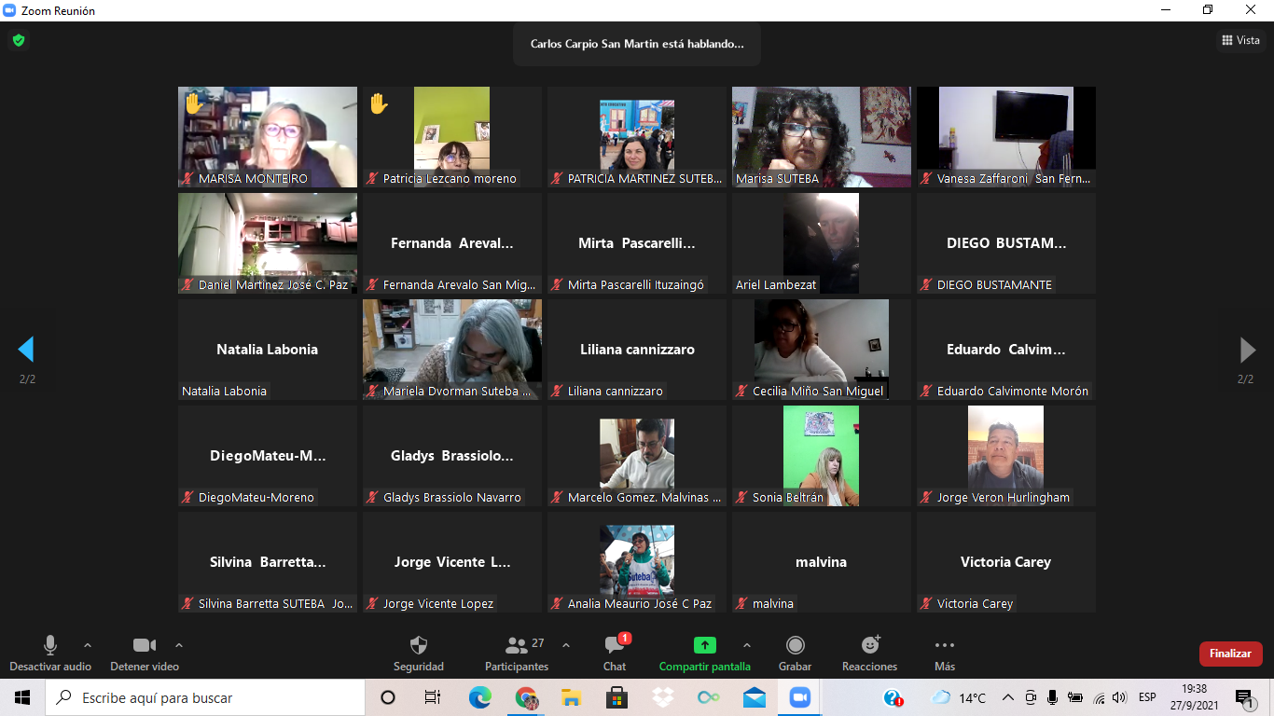The width and height of the screenshot is (1274, 716).
Task: Click the green Compartir pantalla button
Action: 704,646
